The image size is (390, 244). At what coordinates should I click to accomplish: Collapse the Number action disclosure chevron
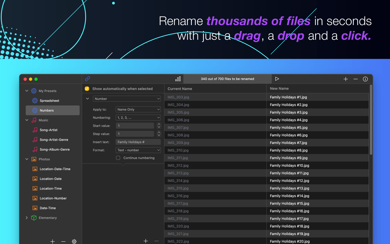[x=87, y=99]
